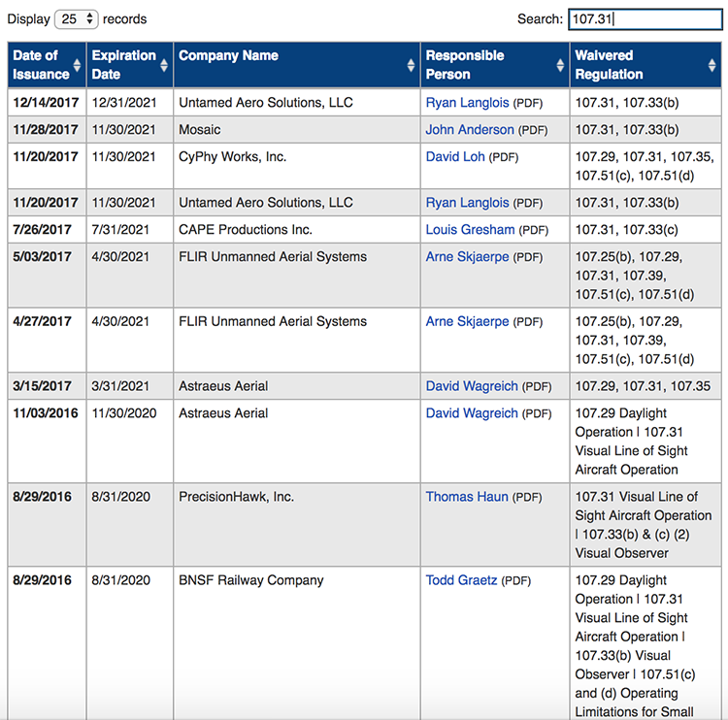Open Arne Skjaerpe PDF in the 5/03/2017 row
This screenshot has height=720, width=728.
click(467, 257)
